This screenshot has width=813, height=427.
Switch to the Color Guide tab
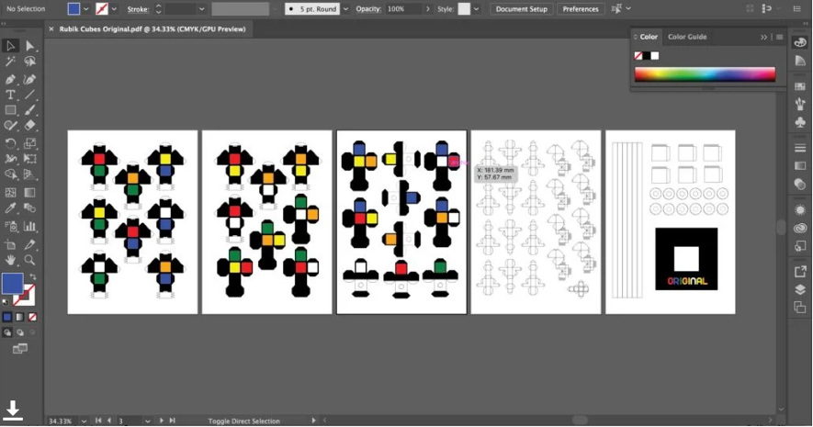pyautogui.click(x=687, y=37)
